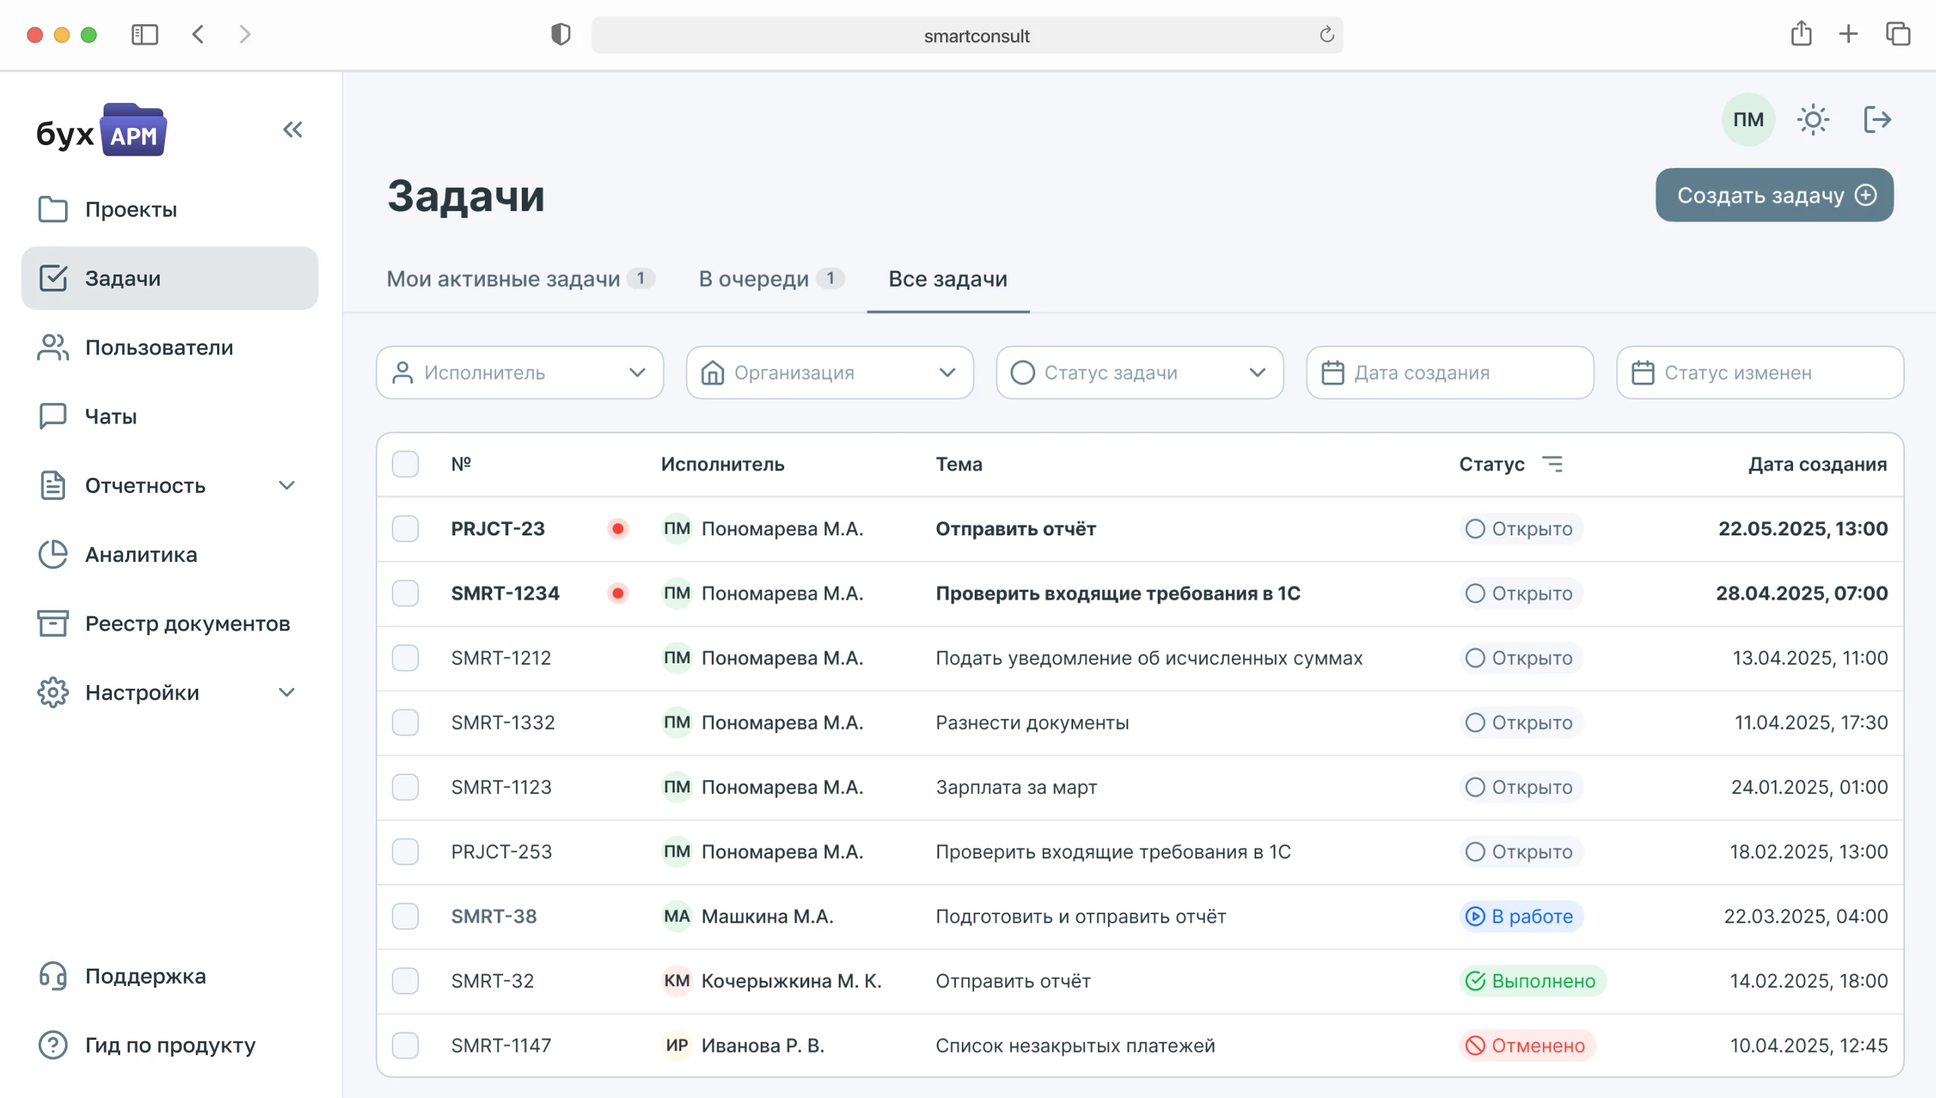Open task Список незакрытых платежей
1936x1098 pixels.
click(x=1075, y=1046)
